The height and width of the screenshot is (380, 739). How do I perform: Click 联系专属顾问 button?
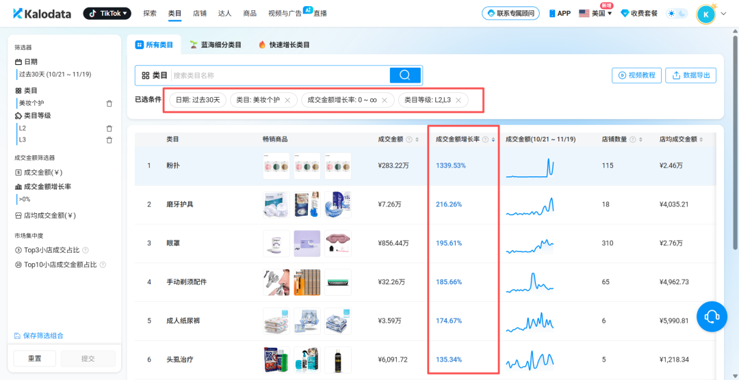point(510,13)
